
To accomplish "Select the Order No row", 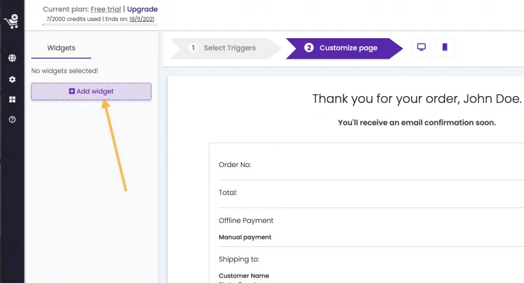I will coord(371,165).
